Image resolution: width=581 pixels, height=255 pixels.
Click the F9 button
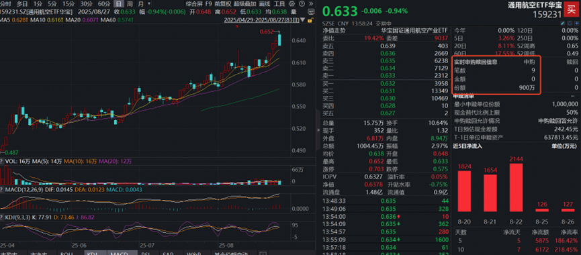[x=209, y=4]
